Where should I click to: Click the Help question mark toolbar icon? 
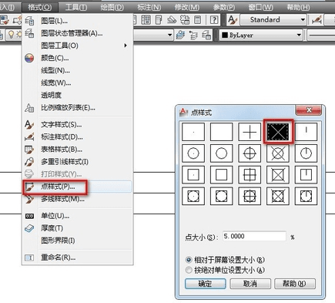point(214,20)
